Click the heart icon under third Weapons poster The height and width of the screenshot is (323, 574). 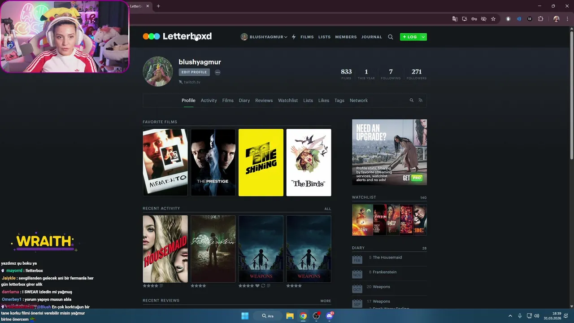point(257,286)
